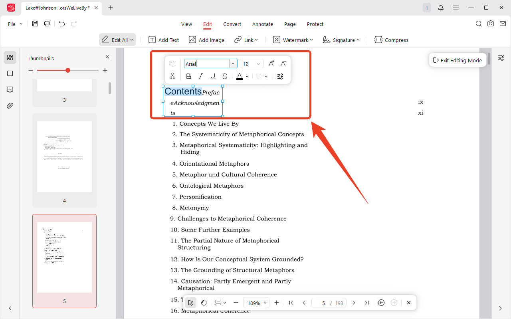The image size is (511, 319).
Task: Open the hamburger menu in title bar
Action: click(x=456, y=8)
